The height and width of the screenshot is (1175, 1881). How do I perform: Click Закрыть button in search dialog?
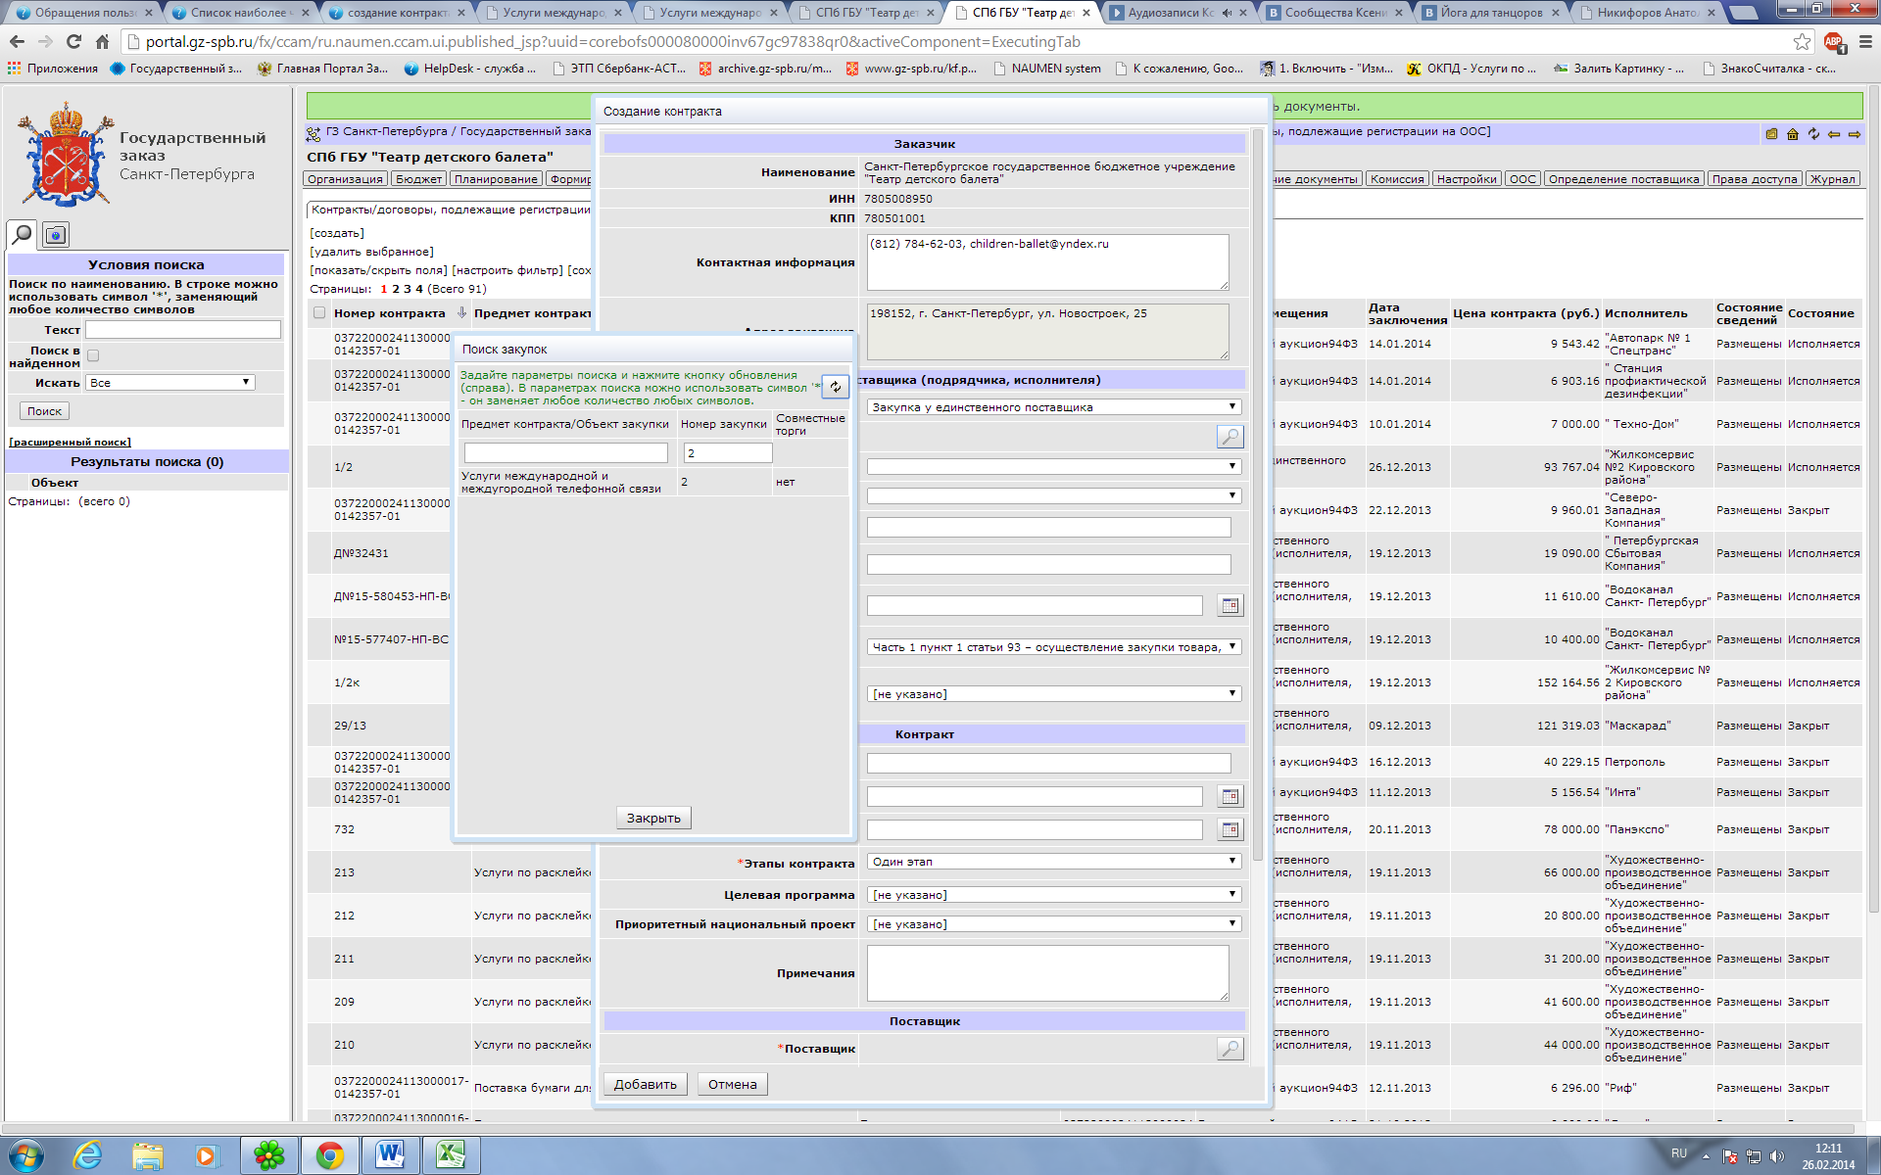point(652,818)
